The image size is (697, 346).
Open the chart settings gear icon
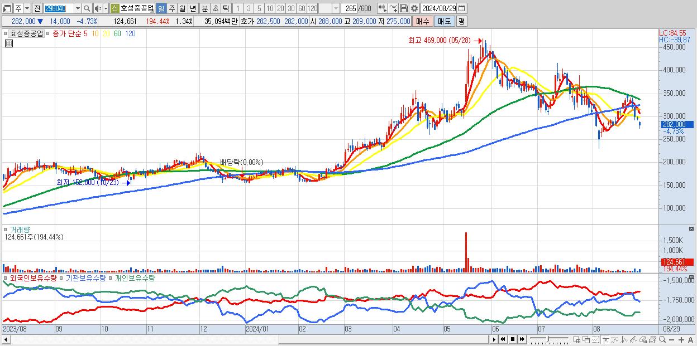point(414,8)
